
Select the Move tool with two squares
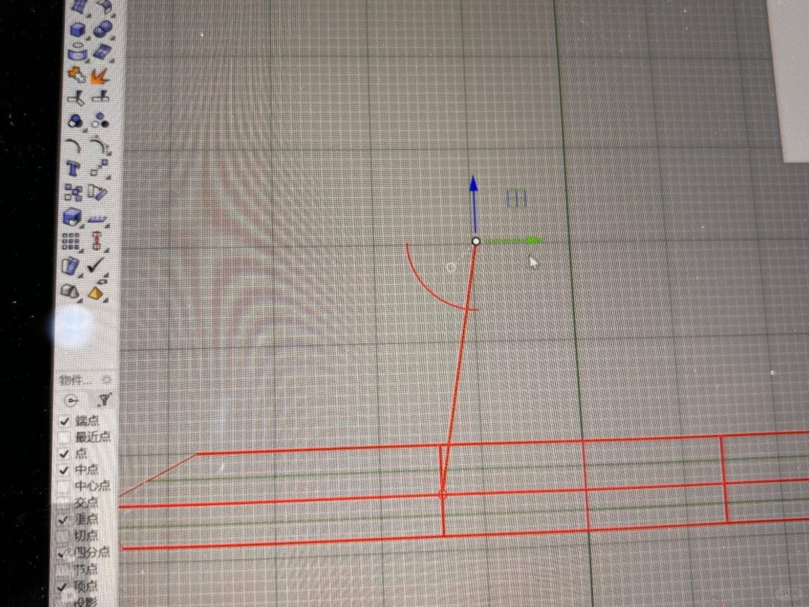click(x=99, y=169)
